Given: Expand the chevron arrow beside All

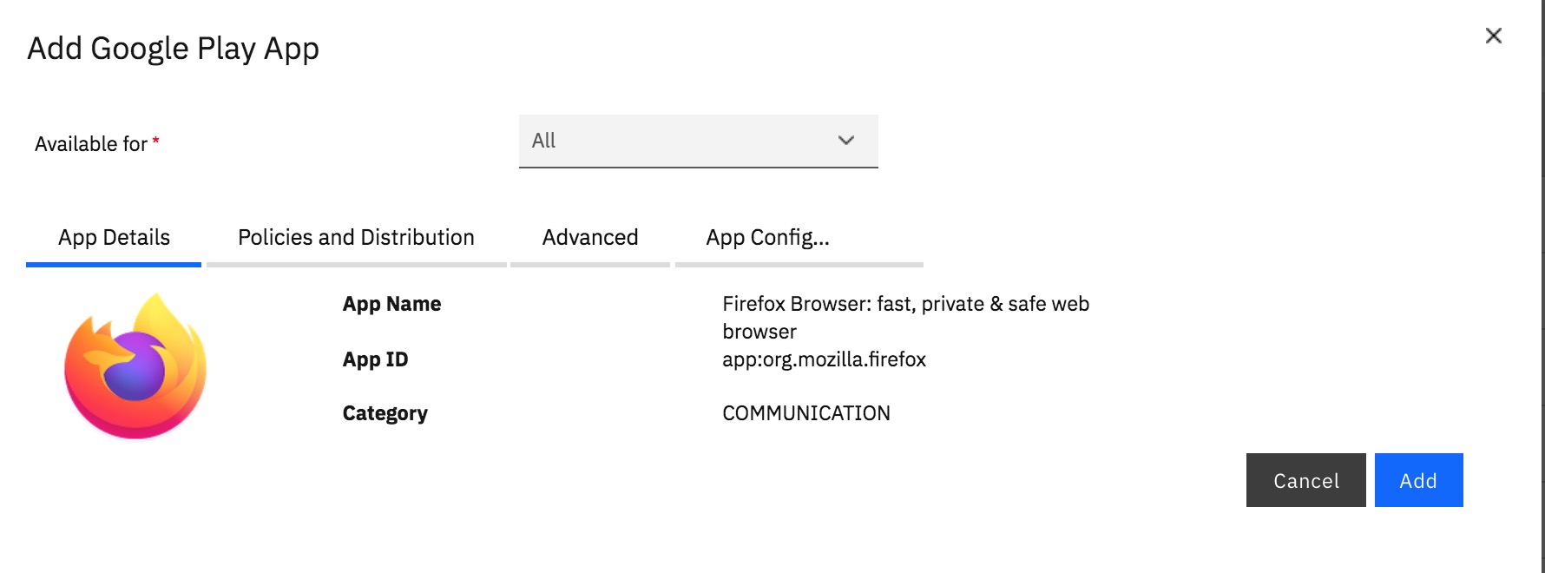Looking at the screenshot, I should coord(846,141).
